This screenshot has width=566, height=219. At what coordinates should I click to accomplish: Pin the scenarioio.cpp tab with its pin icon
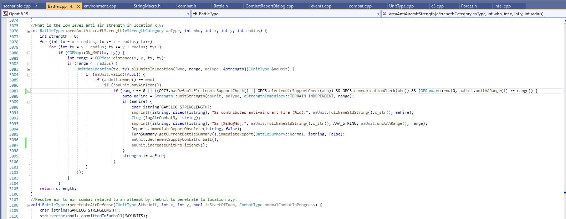[x=36, y=6]
